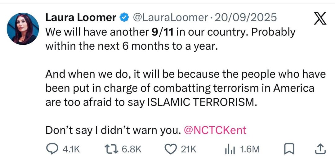Viewport: 335px width, 163px height.
Task: Open post analytics via the bar chart icon
Action: point(229,149)
